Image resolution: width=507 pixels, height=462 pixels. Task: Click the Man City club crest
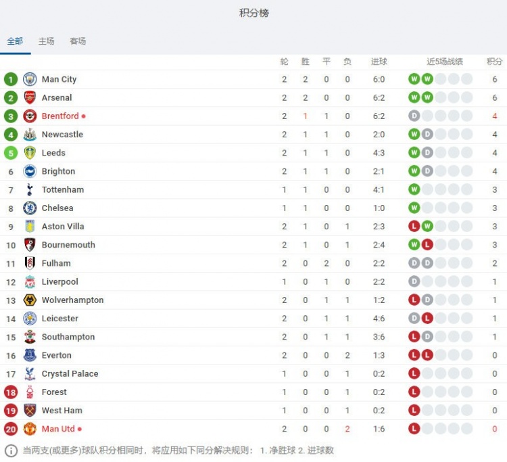30,79
